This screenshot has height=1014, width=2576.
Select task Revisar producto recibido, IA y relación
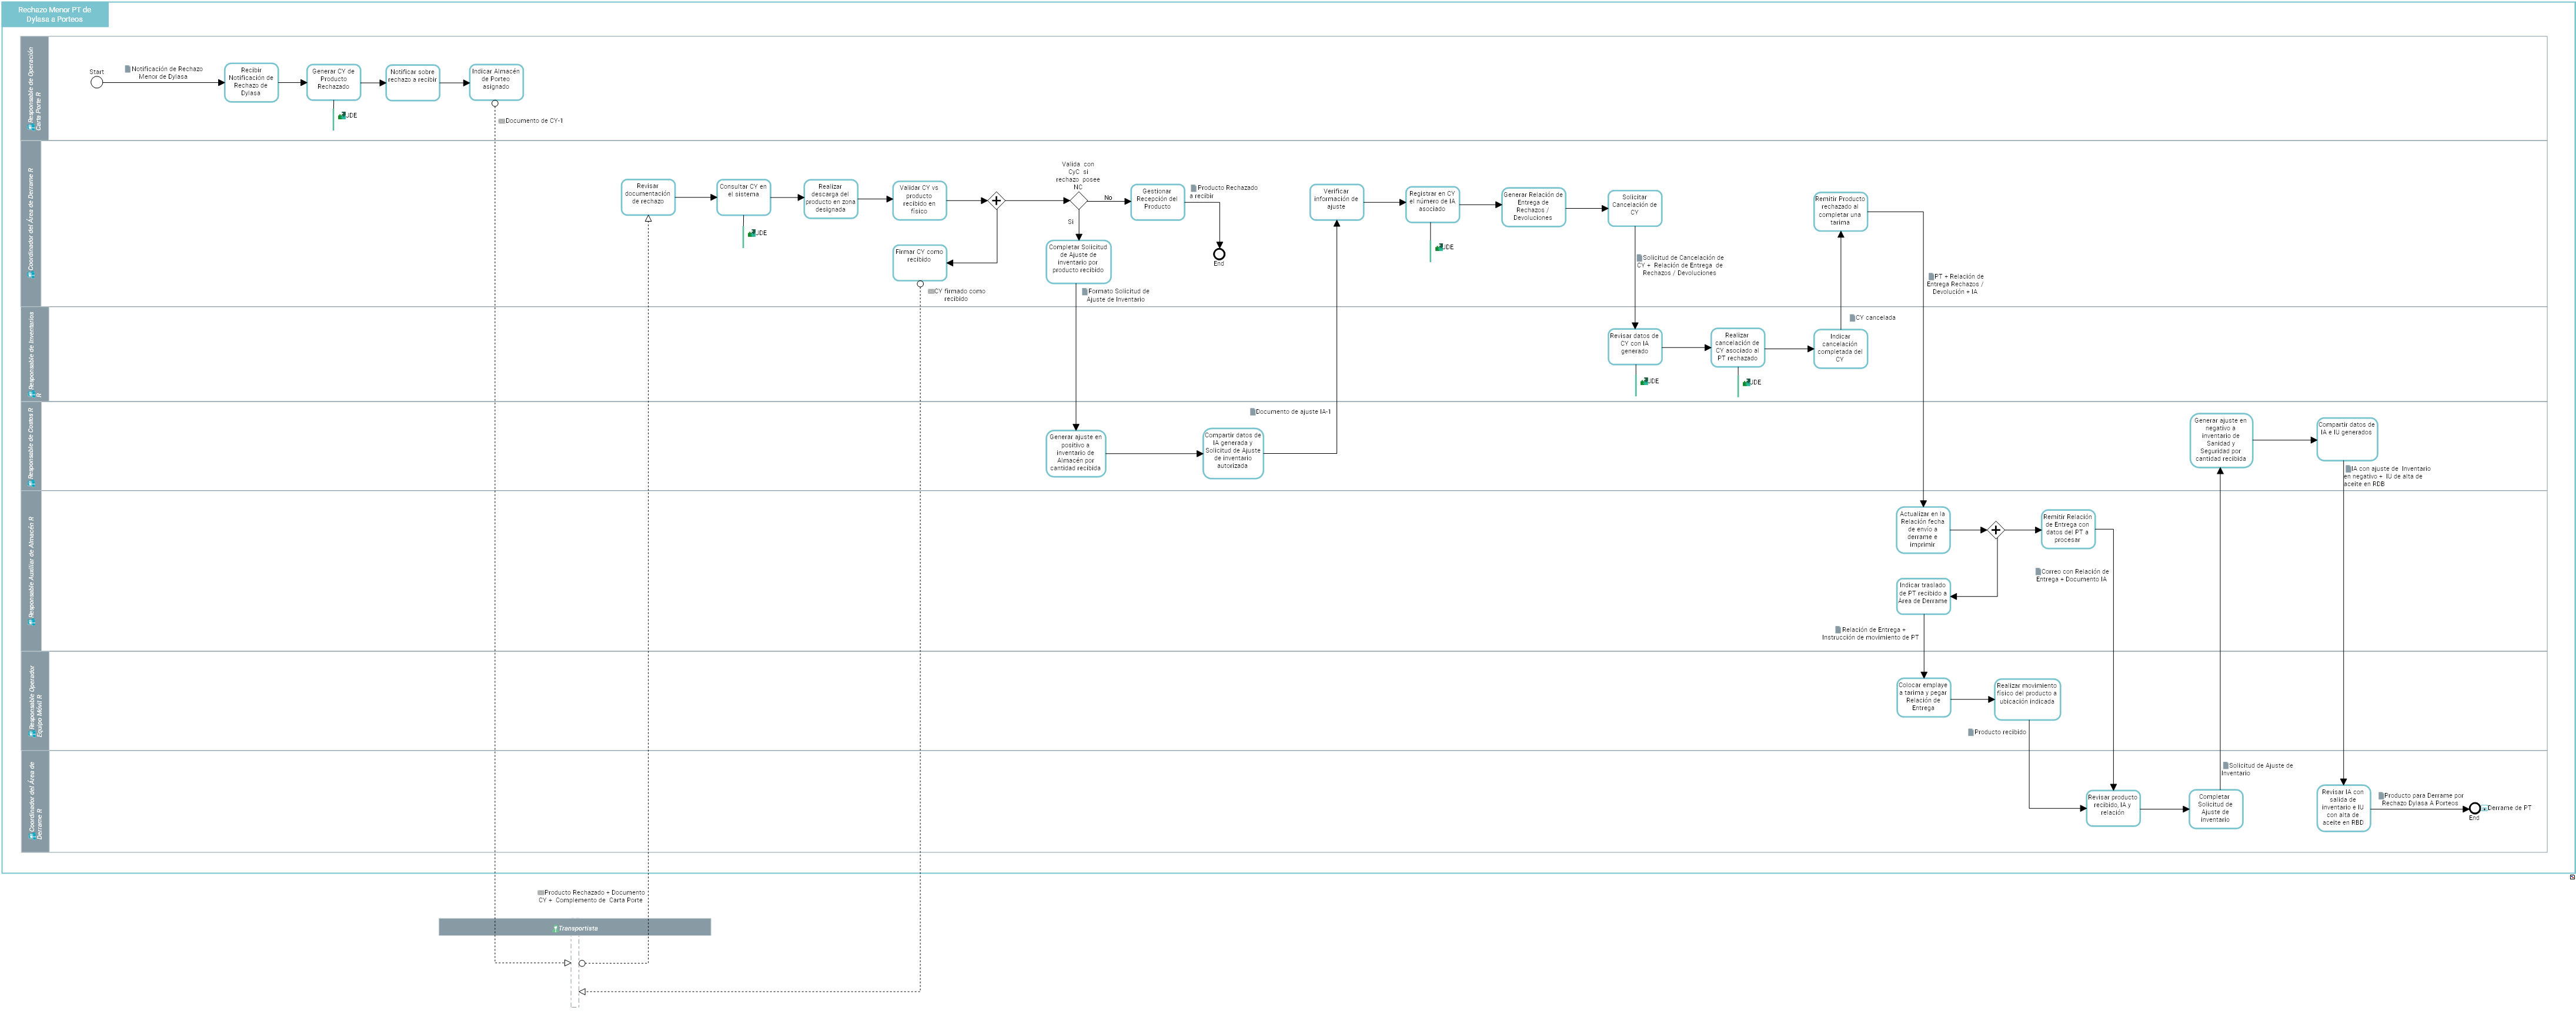point(2113,808)
